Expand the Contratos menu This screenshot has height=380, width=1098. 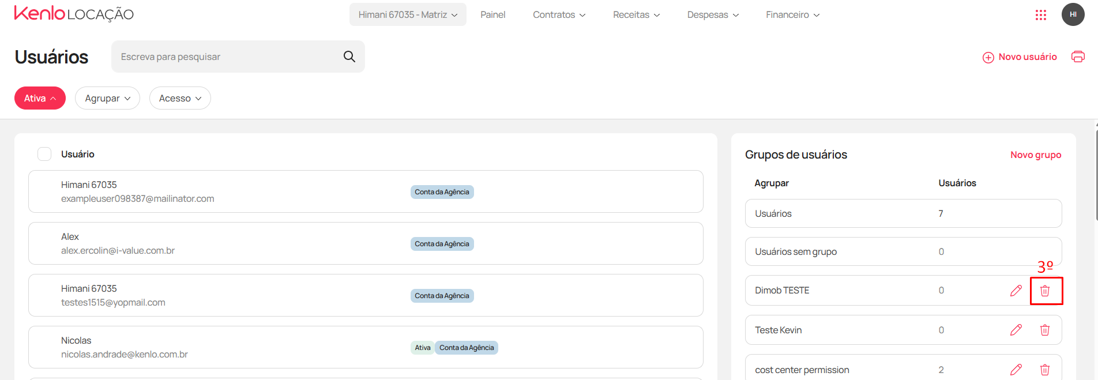click(x=559, y=14)
